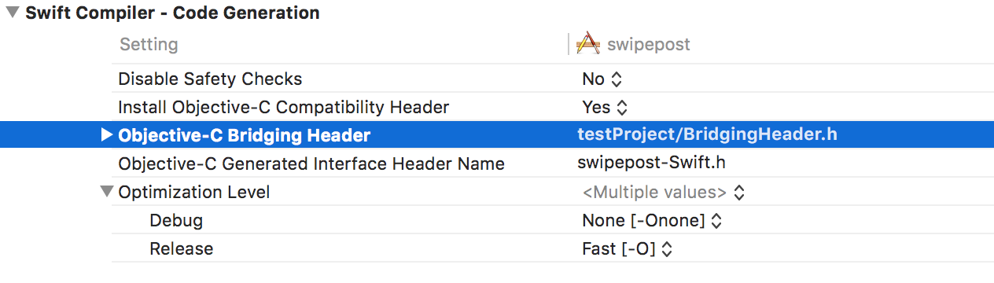This screenshot has height=283, width=994.
Task: Select the Disable Safety Checks row label
Action: pos(210,79)
